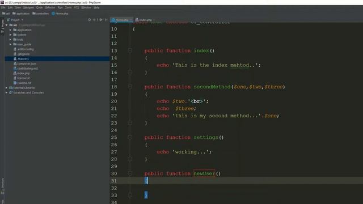
Task: Click the fold end marker at line 23
Action: coord(130,123)
